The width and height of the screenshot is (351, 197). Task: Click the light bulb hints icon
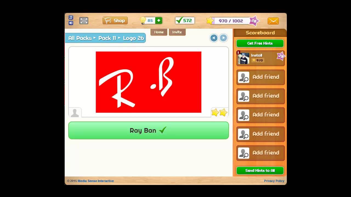click(x=143, y=21)
